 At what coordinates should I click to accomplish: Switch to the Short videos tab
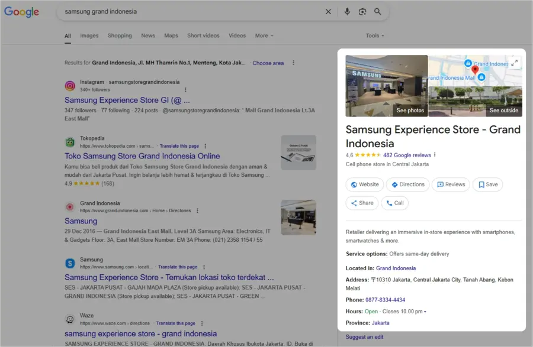tap(203, 35)
